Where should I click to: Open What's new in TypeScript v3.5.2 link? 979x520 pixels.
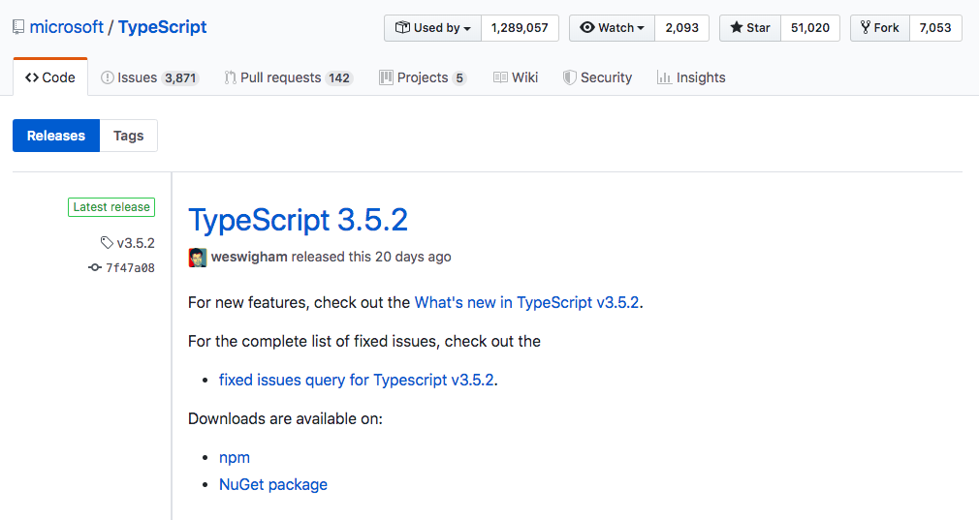(526, 302)
